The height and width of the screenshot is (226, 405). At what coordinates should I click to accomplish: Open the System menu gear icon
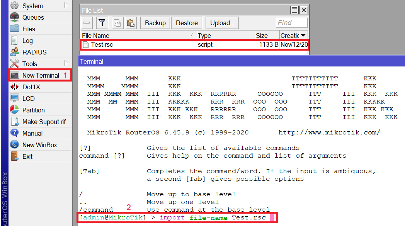pos(15,5)
